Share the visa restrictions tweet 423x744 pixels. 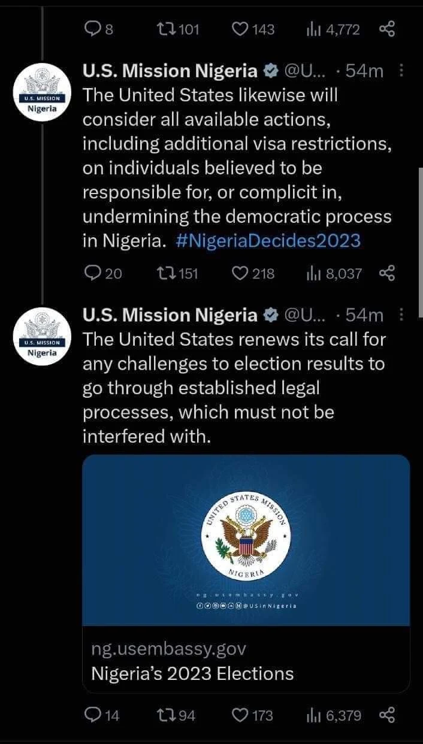pos(387,274)
